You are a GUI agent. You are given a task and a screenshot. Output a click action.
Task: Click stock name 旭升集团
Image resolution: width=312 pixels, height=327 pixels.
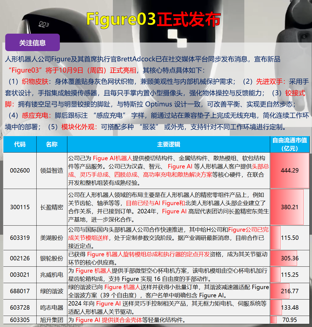pos(52,320)
